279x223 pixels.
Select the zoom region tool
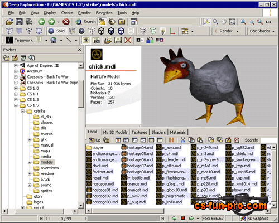[232, 22]
